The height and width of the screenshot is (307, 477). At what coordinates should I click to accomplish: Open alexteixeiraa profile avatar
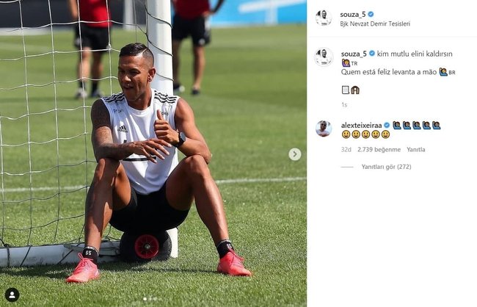click(x=324, y=129)
